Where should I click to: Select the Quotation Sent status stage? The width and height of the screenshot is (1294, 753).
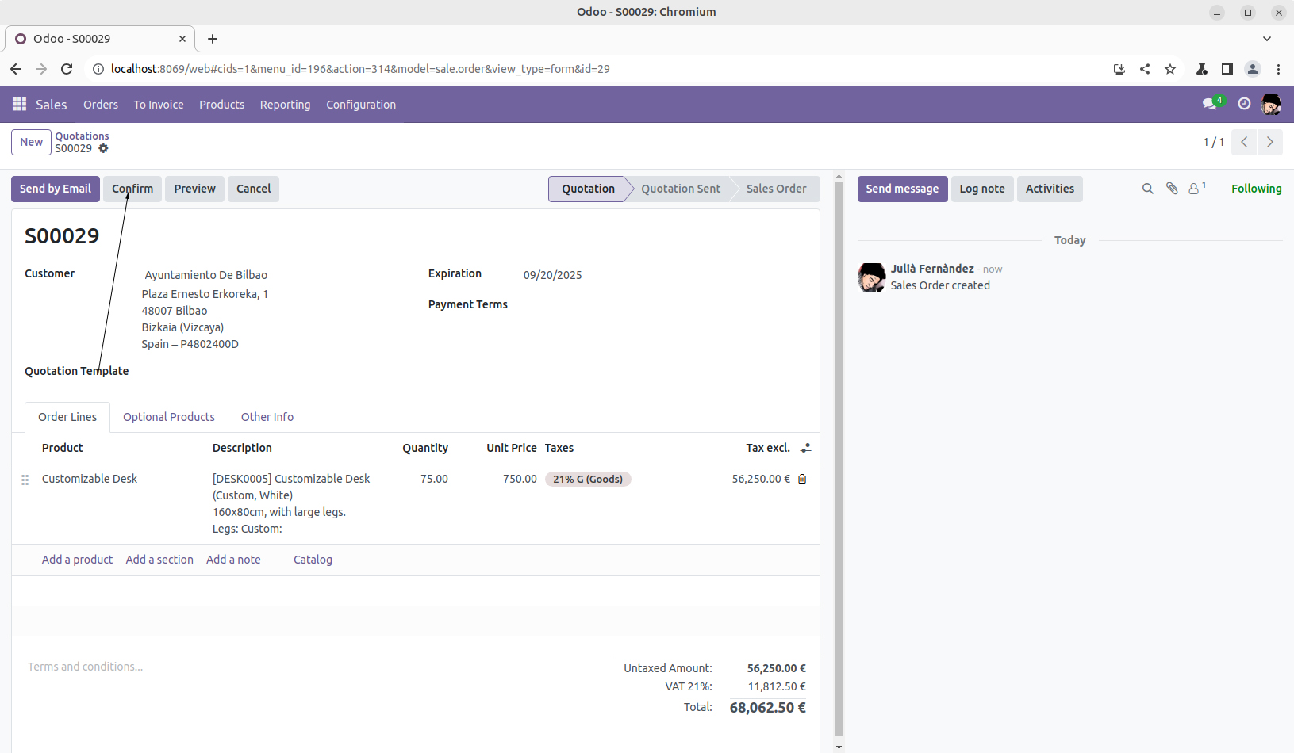click(680, 189)
